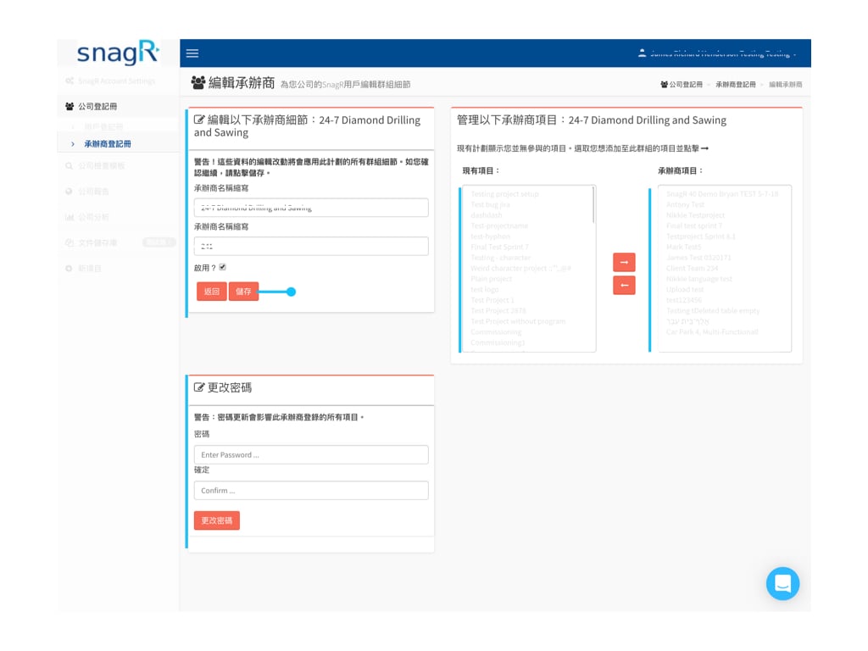Screen dimensions: 868x651
Task: Select 'Final Test Sprint 7' in 現有項目
Action: click(499, 247)
